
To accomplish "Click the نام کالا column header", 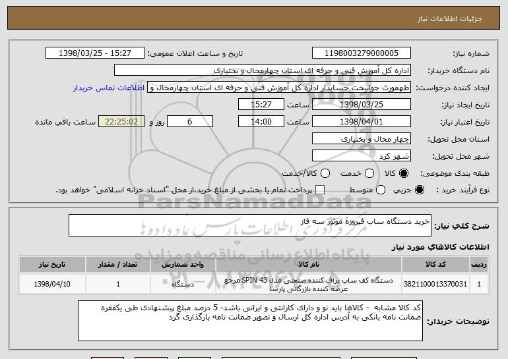I will (309, 265).
